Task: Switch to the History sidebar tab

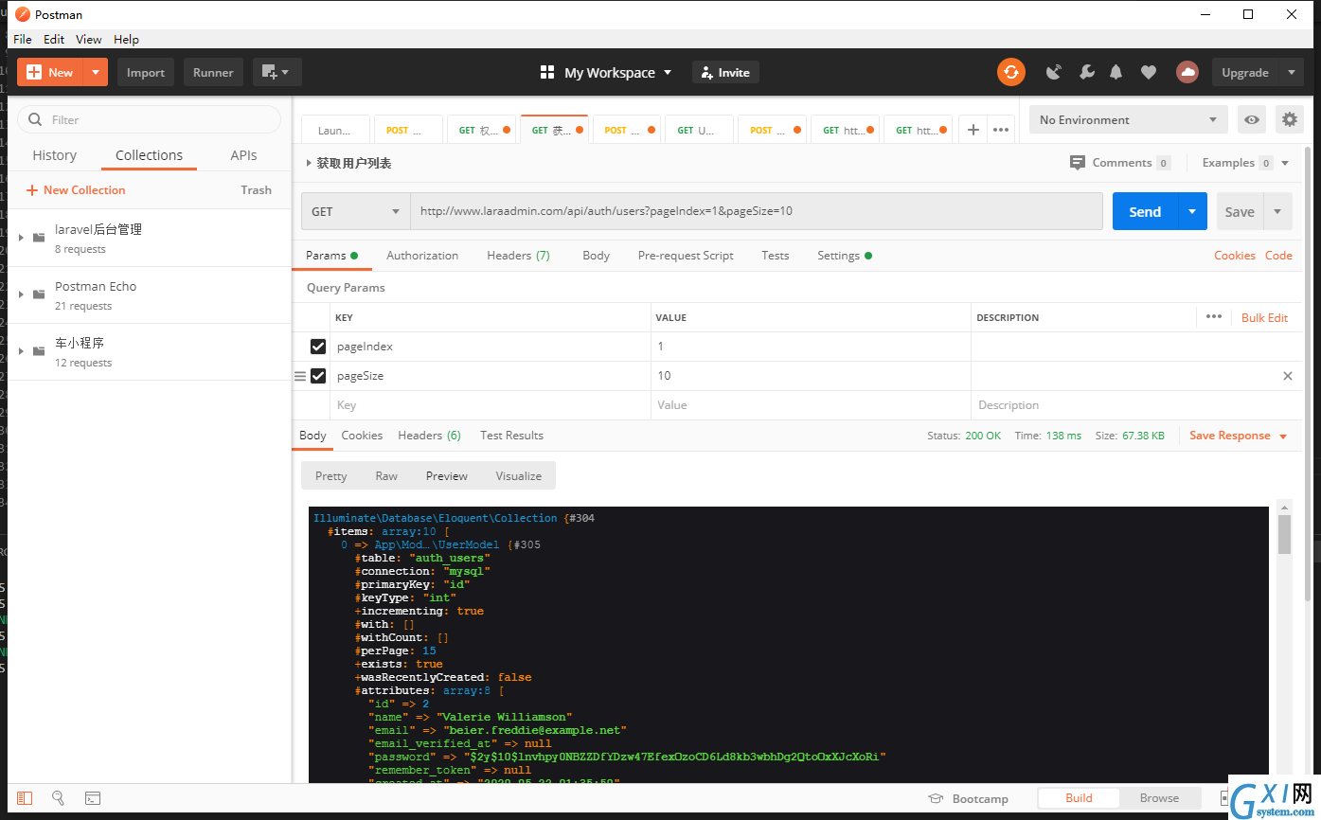Action: click(55, 155)
